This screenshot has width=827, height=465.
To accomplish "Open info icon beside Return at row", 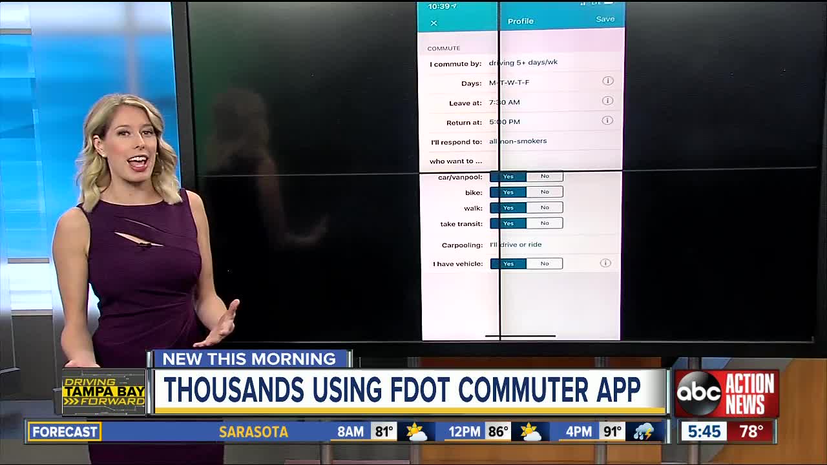I will tap(607, 120).
